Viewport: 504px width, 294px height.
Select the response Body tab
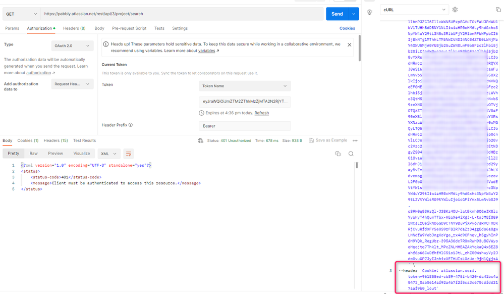8,141
